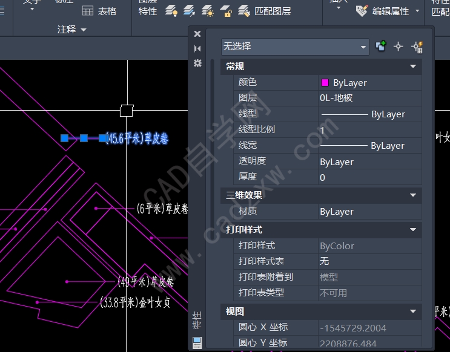Click the 线型 ByLayer value

click(369, 114)
